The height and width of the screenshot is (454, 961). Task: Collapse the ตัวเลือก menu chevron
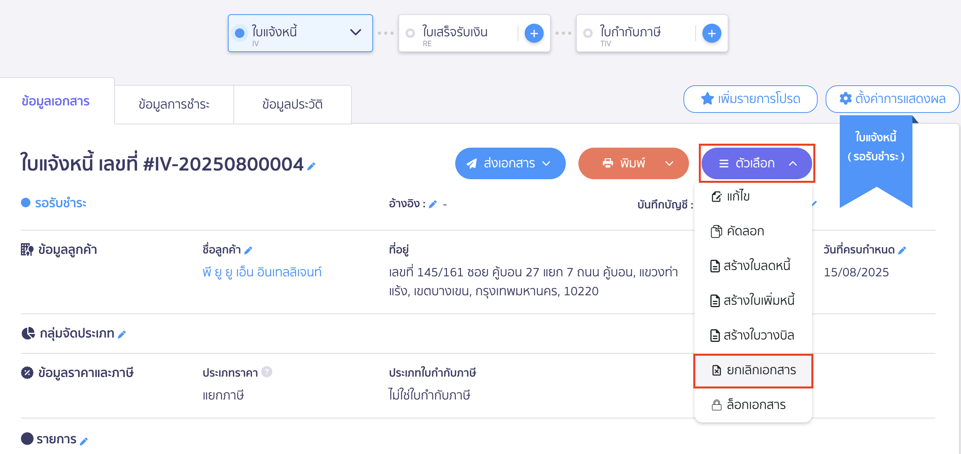[x=793, y=163]
